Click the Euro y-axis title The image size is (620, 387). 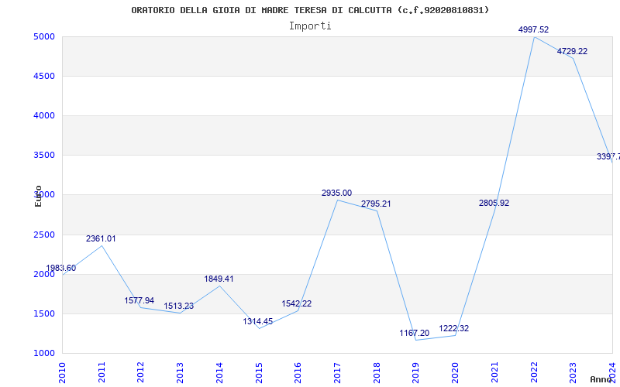coord(38,195)
